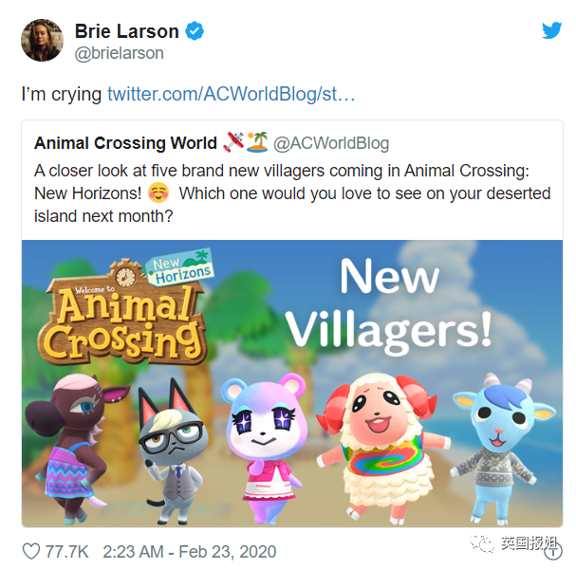This screenshot has height=569, width=576.
Task: Open the New Villagers image
Action: click(x=292, y=384)
